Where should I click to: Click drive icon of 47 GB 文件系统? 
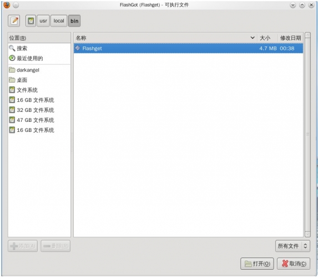click(12, 120)
